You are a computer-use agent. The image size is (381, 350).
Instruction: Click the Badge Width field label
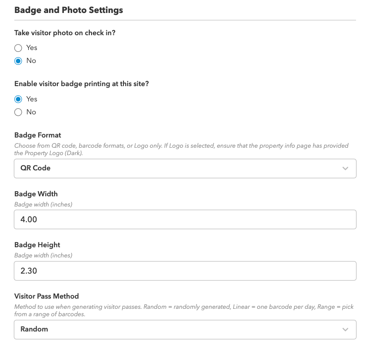point(36,194)
